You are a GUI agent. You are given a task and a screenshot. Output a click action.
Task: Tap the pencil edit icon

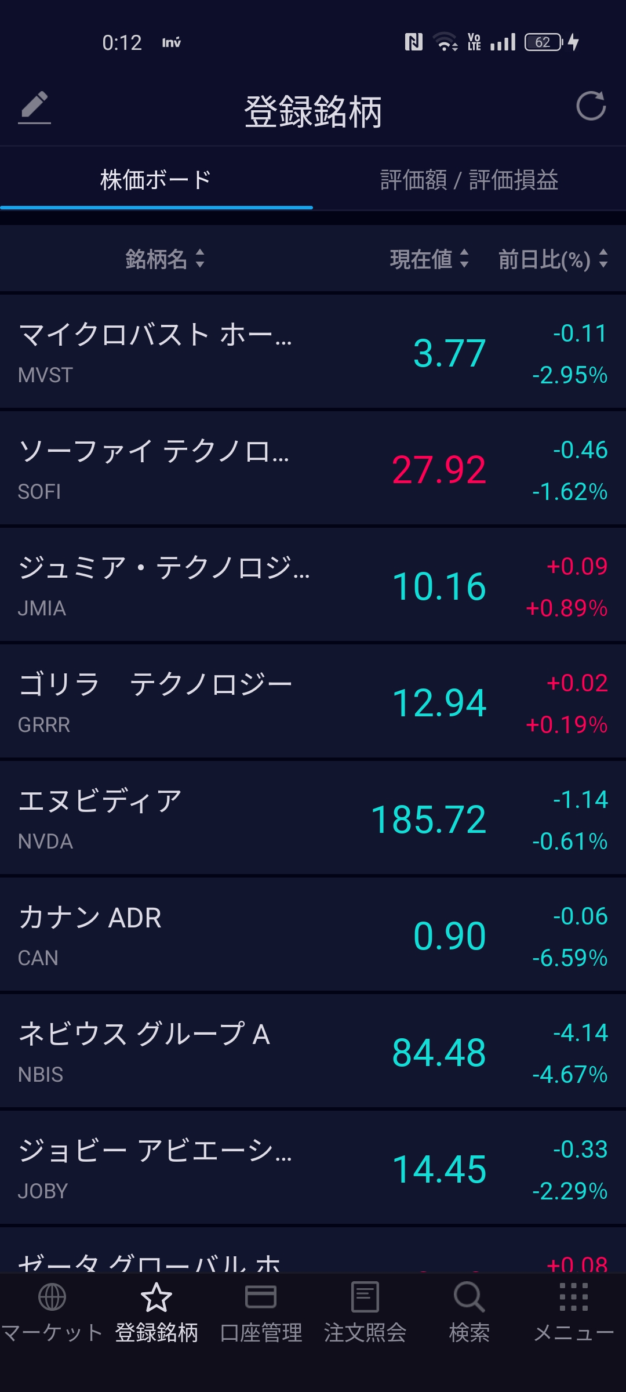click(x=35, y=107)
